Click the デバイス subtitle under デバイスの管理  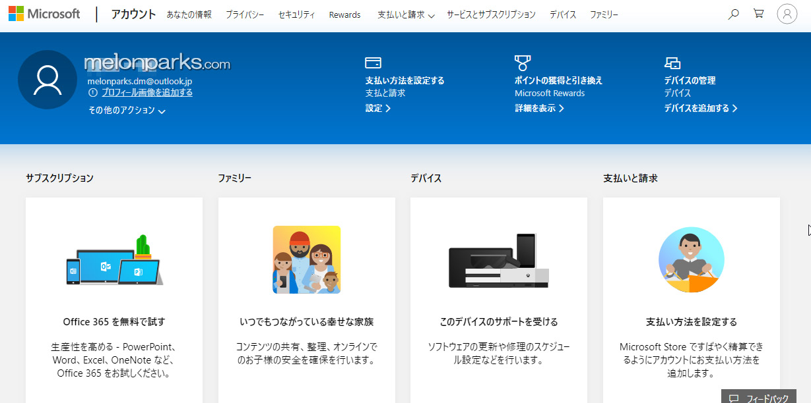(678, 94)
